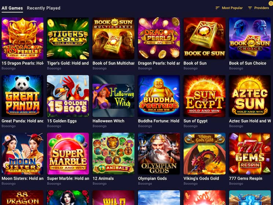Click the sort icon beside Most Popular
Image resolution: width=273 pixels, height=205 pixels.
[x=217, y=8]
